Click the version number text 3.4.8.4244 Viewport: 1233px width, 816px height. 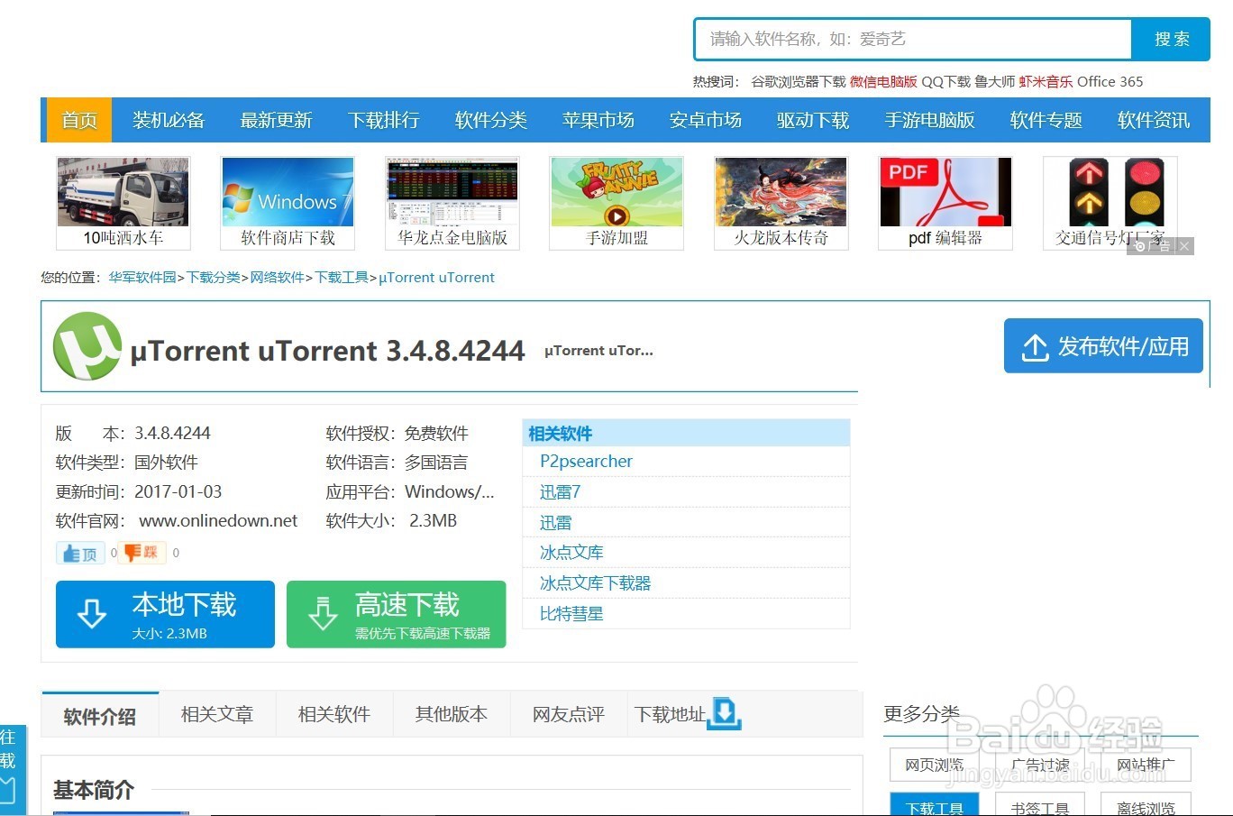(x=172, y=434)
